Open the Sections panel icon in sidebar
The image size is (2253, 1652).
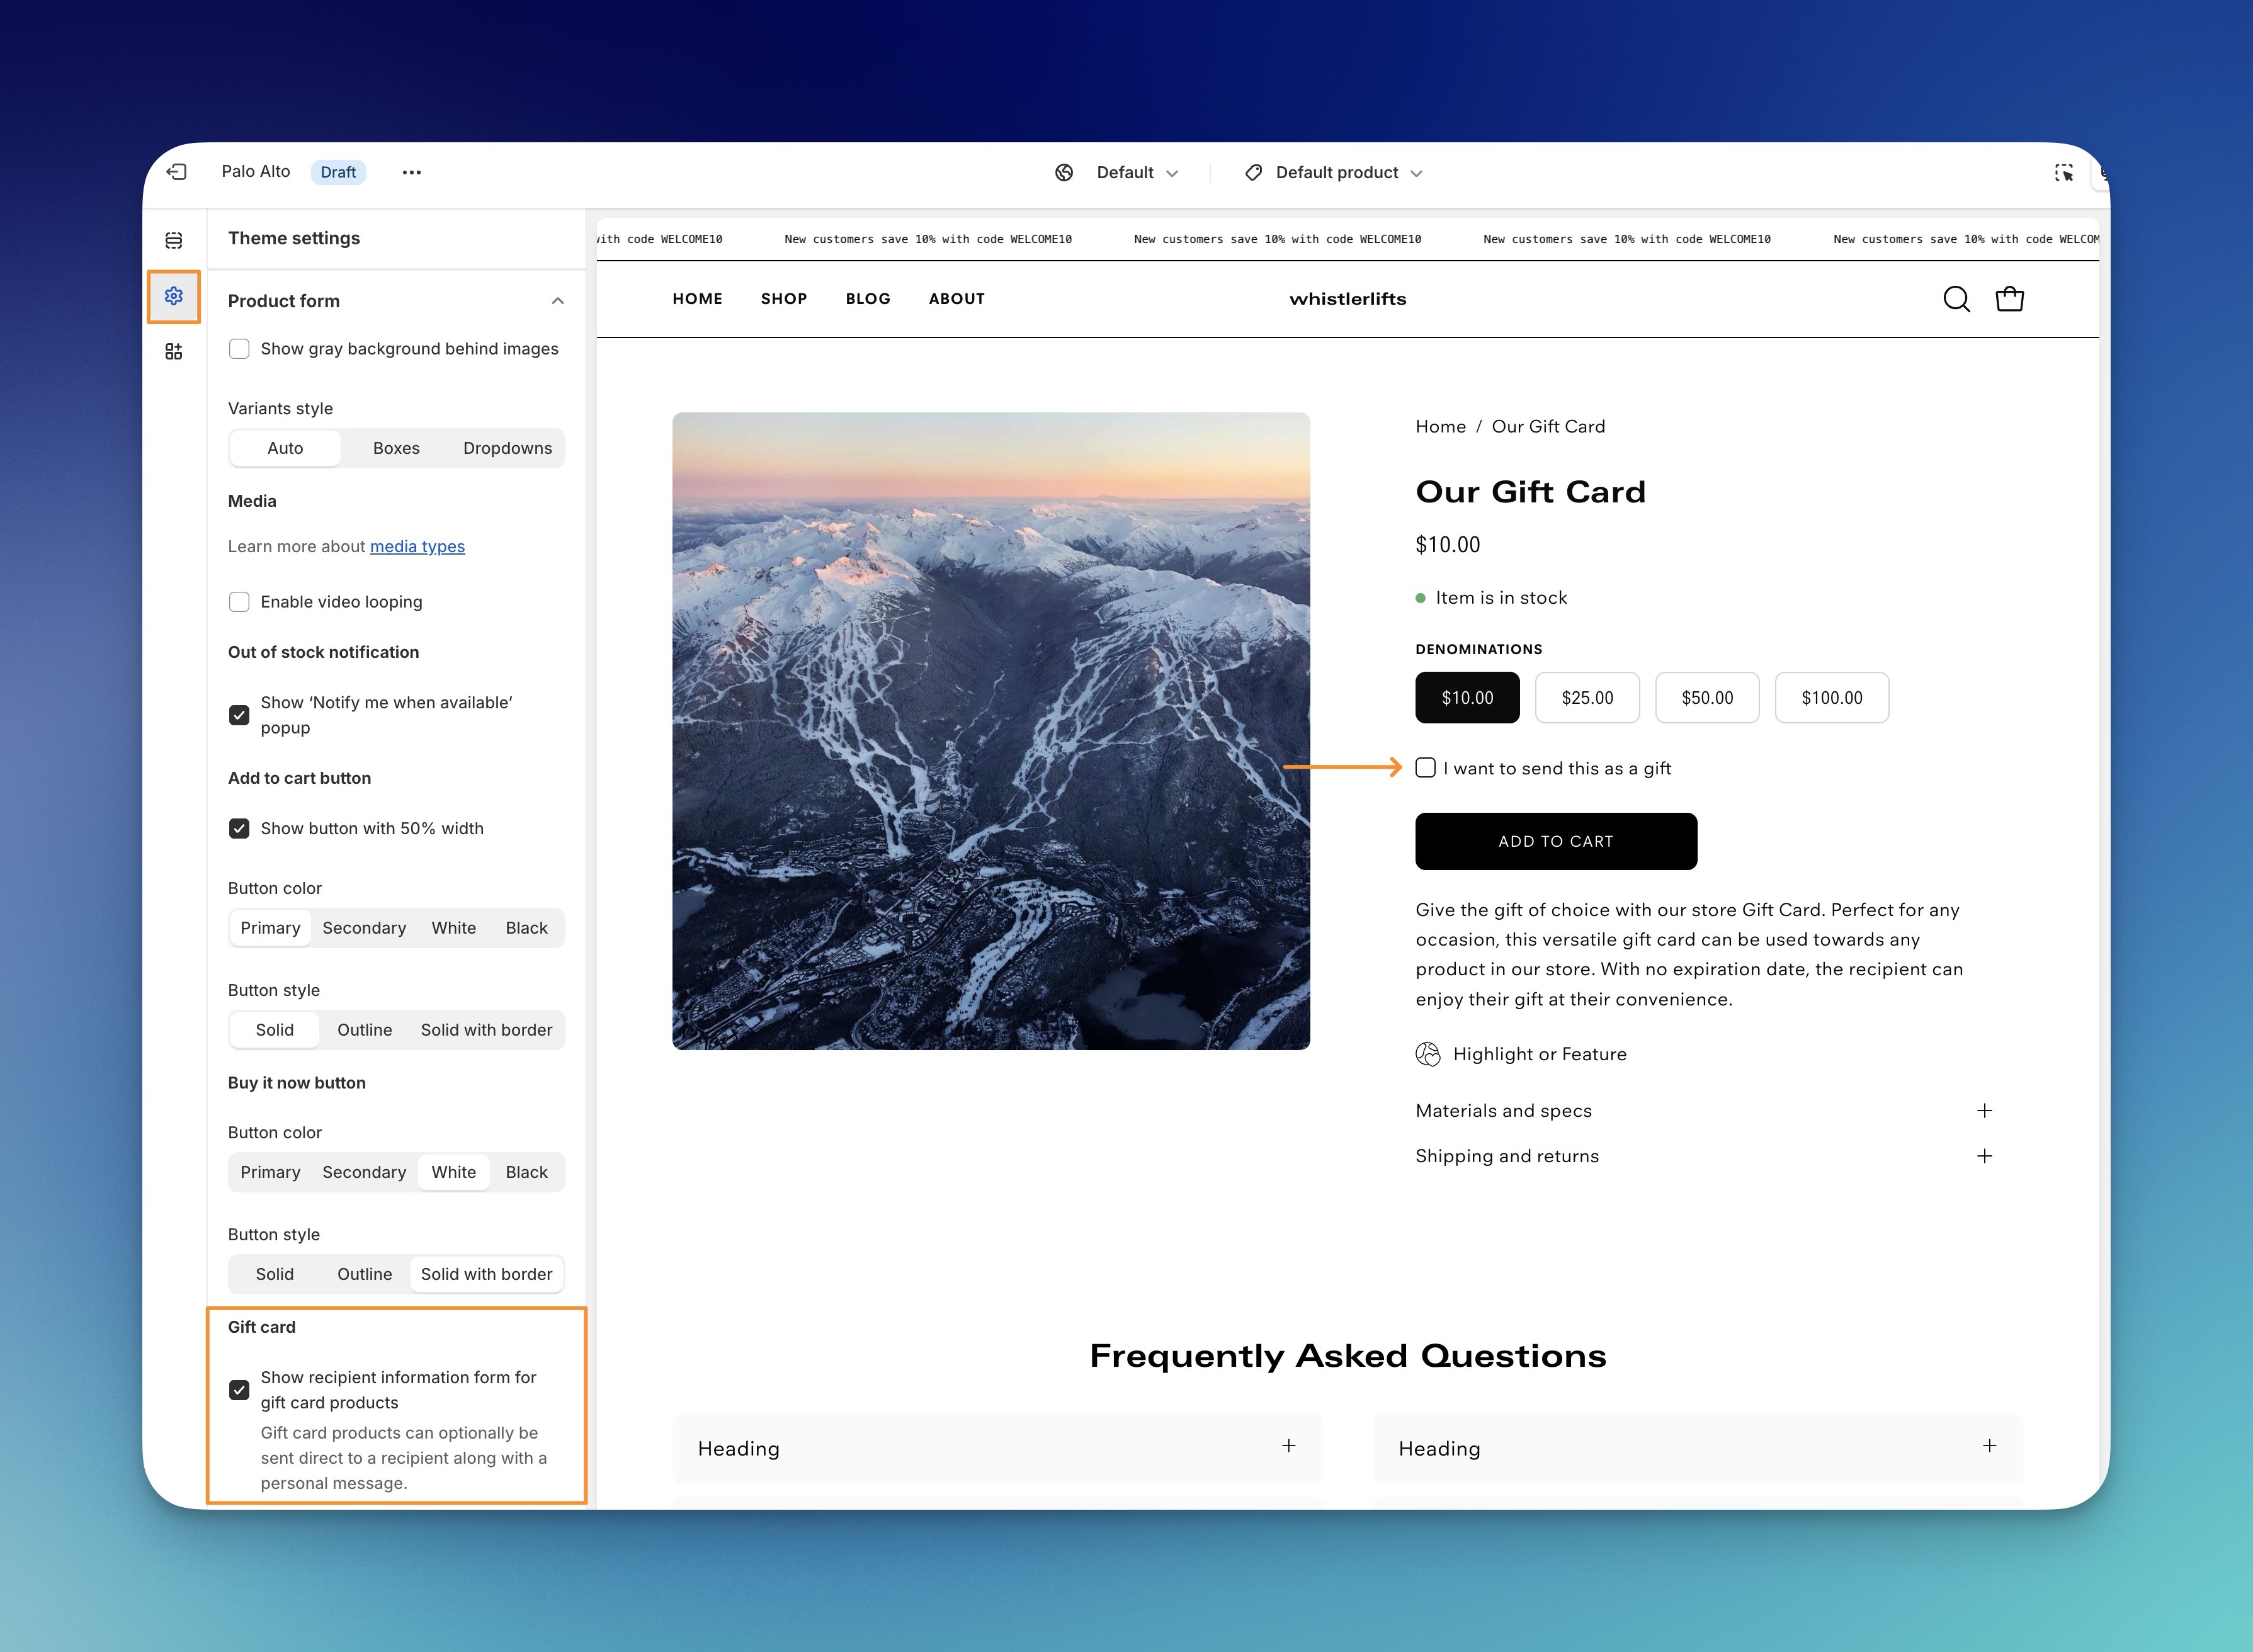point(174,240)
